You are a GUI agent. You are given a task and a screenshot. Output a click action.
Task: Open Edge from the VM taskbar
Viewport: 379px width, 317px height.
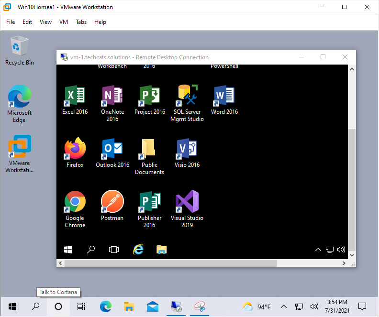point(106,306)
